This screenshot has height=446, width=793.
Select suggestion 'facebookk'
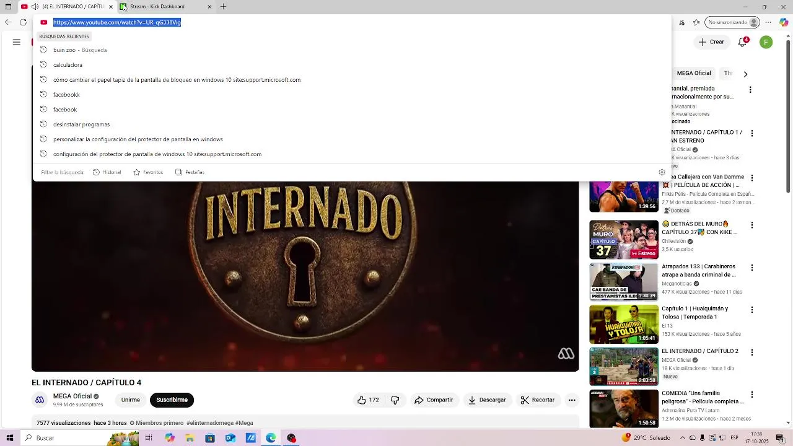pyautogui.click(x=352, y=95)
